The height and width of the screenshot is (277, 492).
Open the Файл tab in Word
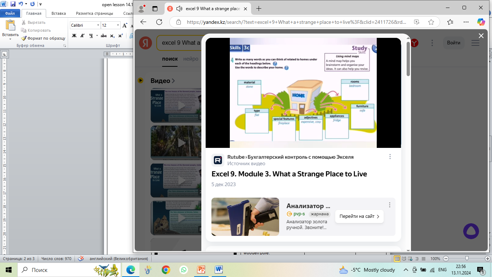10,13
